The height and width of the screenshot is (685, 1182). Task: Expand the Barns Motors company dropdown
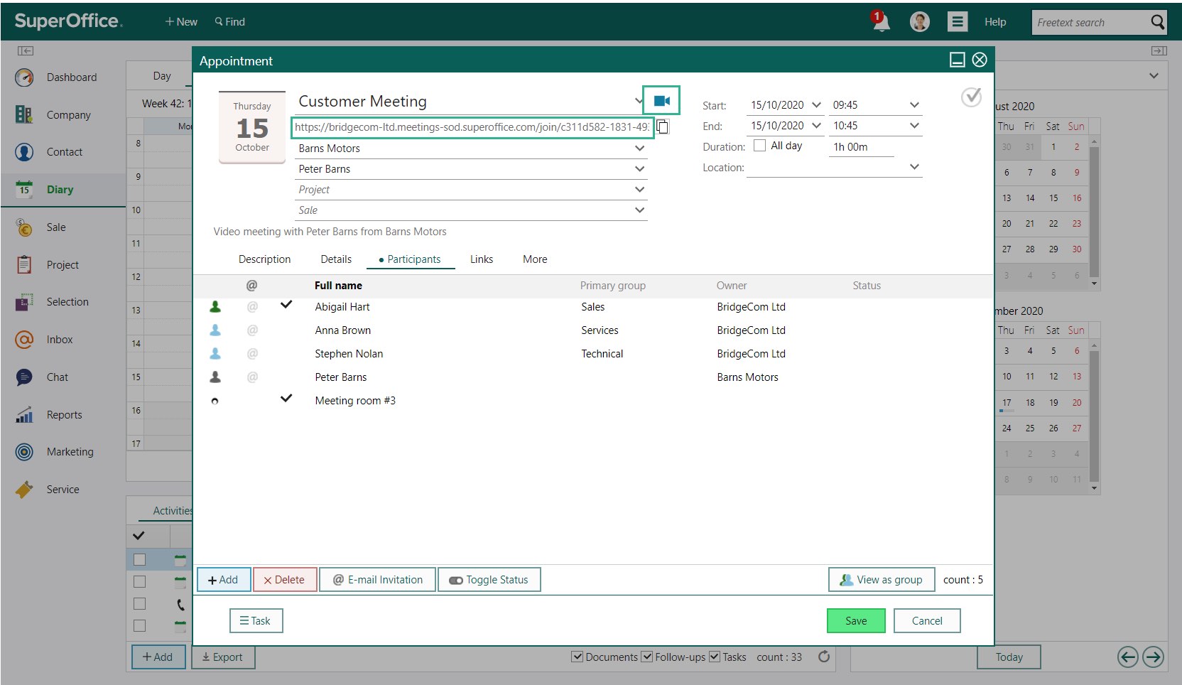[x=640, y=149]
